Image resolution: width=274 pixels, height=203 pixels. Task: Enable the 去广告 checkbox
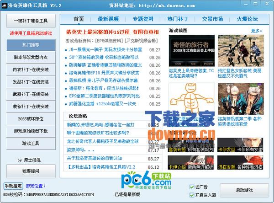point(192,187)
